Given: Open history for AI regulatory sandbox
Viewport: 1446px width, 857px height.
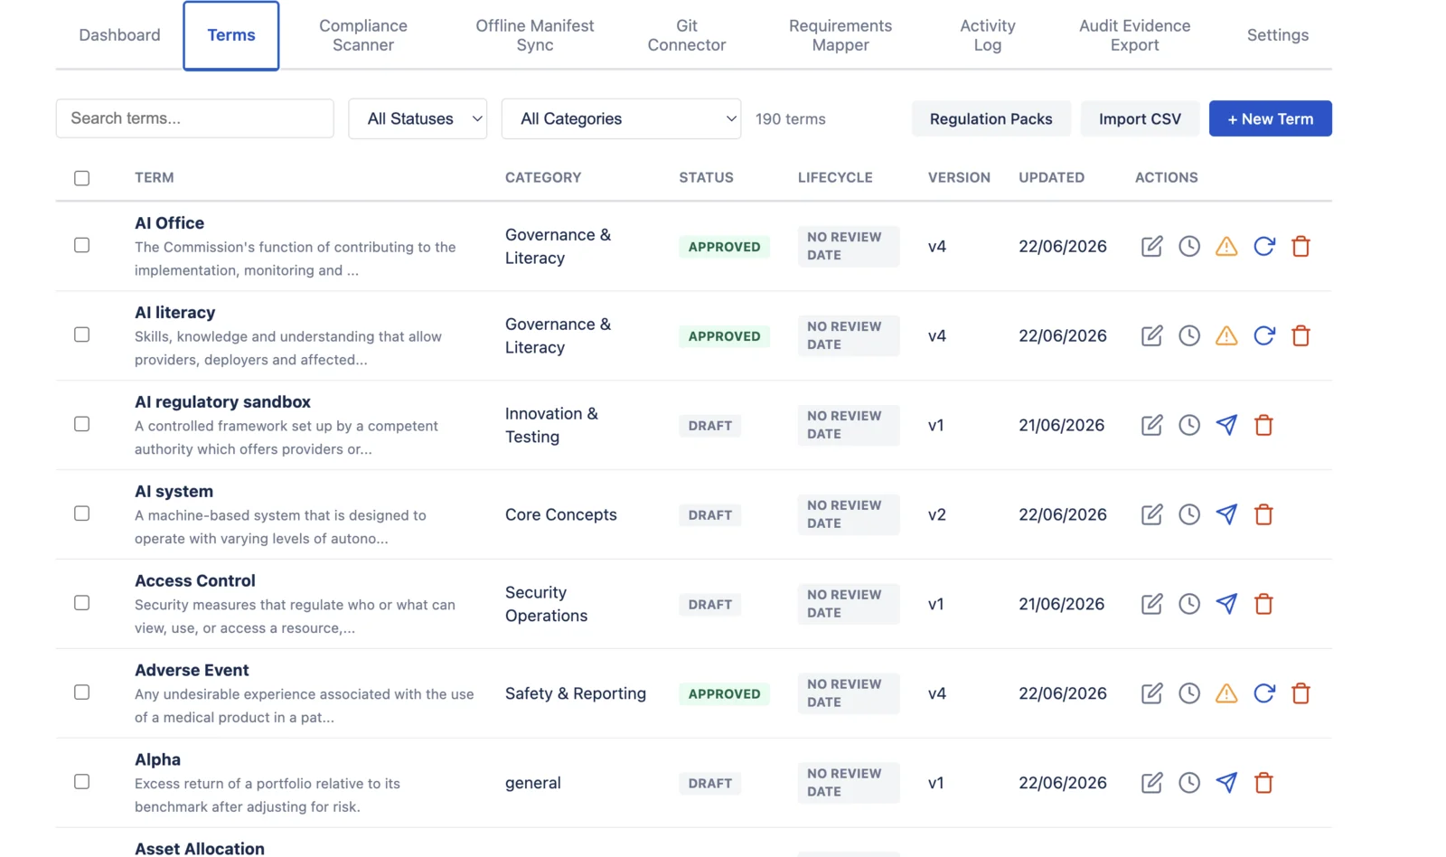Looking at the screenshot, I should click(1189, 425).
